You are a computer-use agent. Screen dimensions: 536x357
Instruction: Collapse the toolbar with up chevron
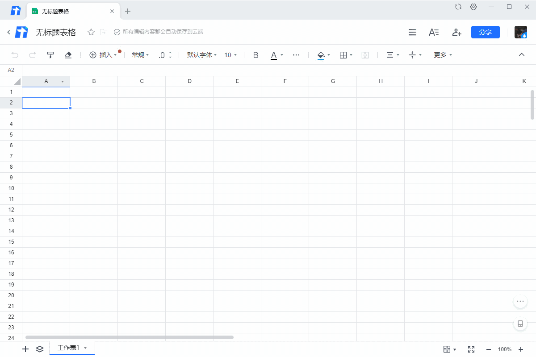pyautogui.click(x=521, y=54)
